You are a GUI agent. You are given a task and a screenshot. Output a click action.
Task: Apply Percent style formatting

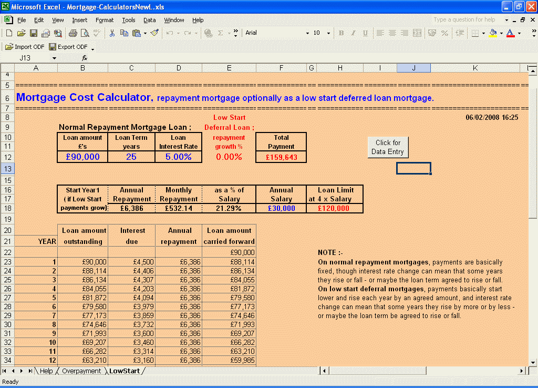[x=444, y=33]
